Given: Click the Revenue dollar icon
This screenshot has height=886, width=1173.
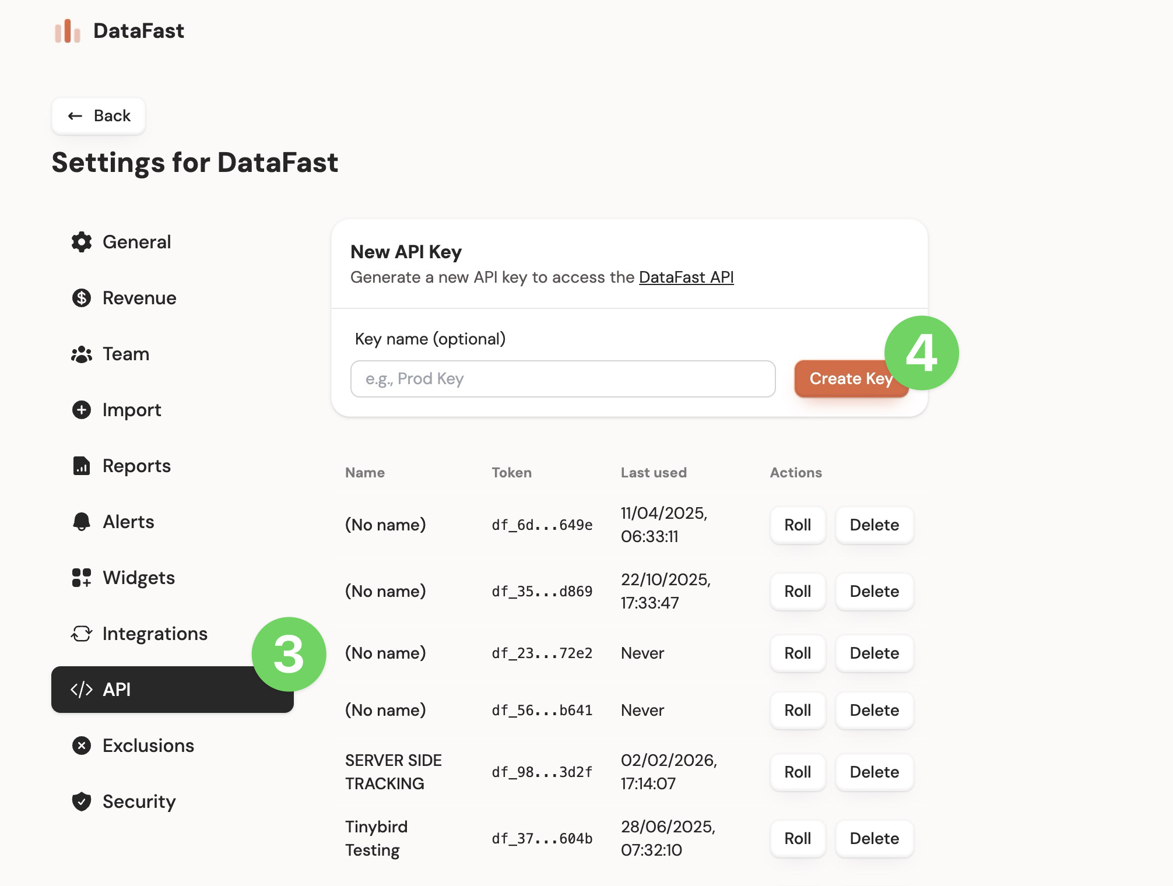Looking at the screenshot, I should pos(82,298).
